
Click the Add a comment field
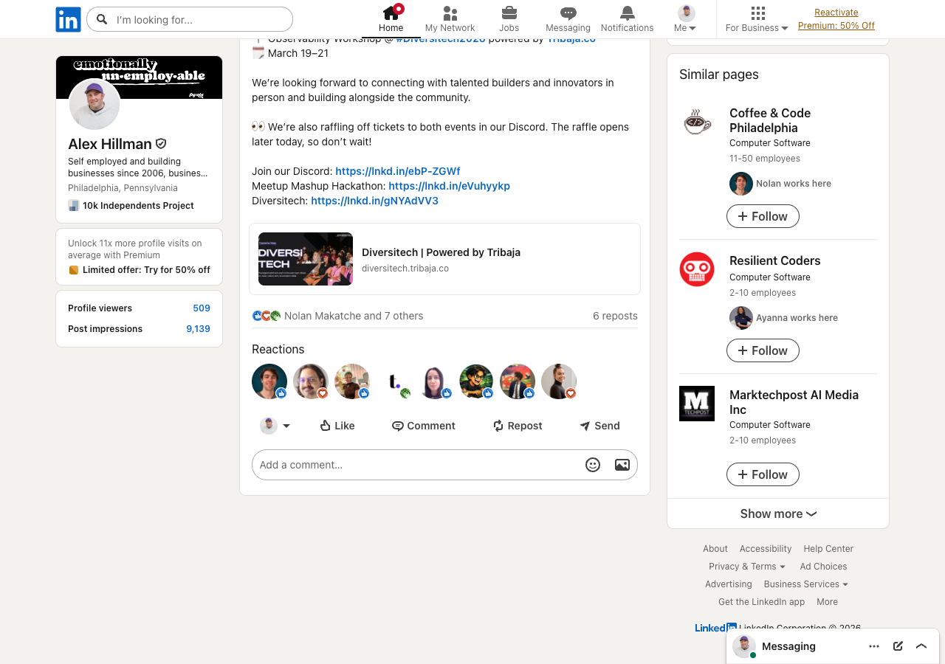tap(417, 465)
